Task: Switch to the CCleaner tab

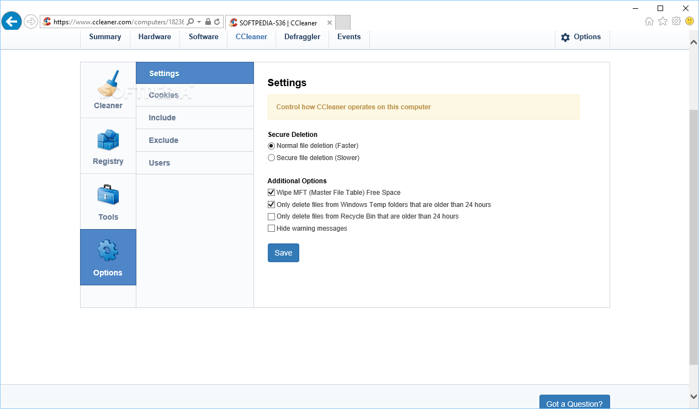Action: point(251,37)
